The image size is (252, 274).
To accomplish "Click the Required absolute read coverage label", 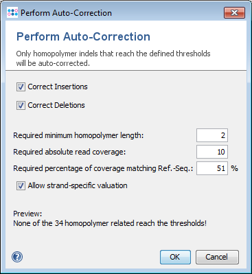I will 69,152.
